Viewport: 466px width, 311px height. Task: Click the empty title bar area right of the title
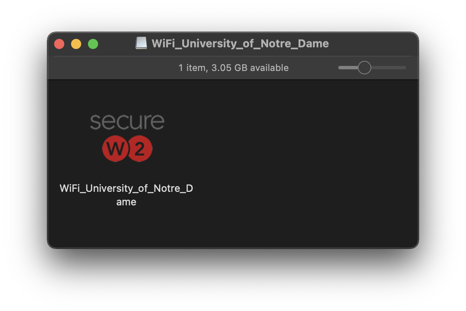pyautogui.click(x=372, y=44)
